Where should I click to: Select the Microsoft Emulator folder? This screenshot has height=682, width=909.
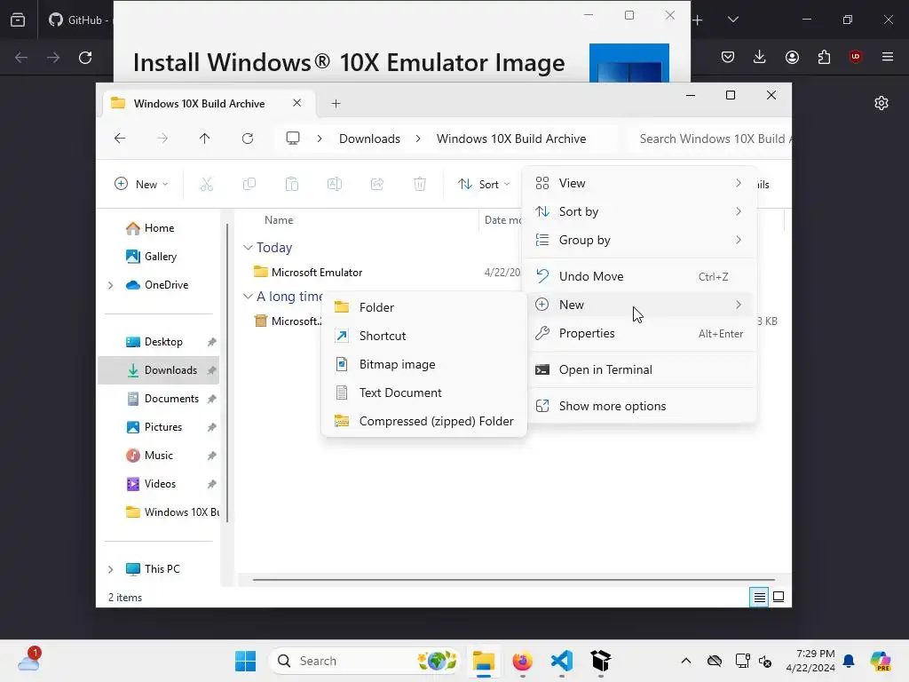pos(317,273)
